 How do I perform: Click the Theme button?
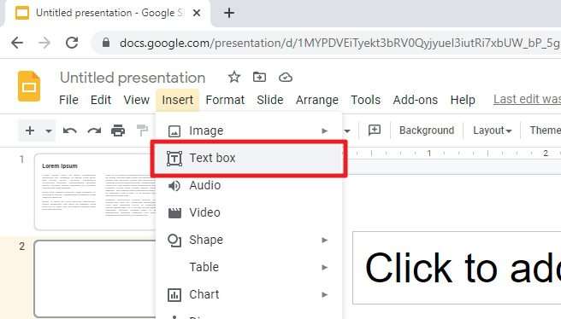(x=545, y=130)
